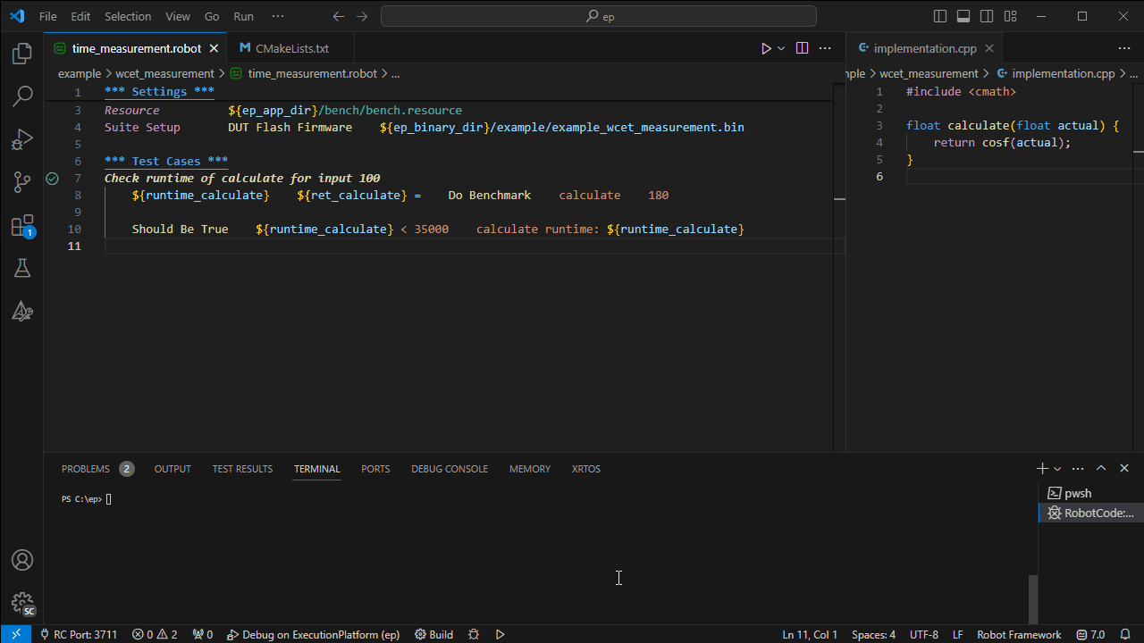Change indentation via Spaces: 4 indicator

click(873, 634)
